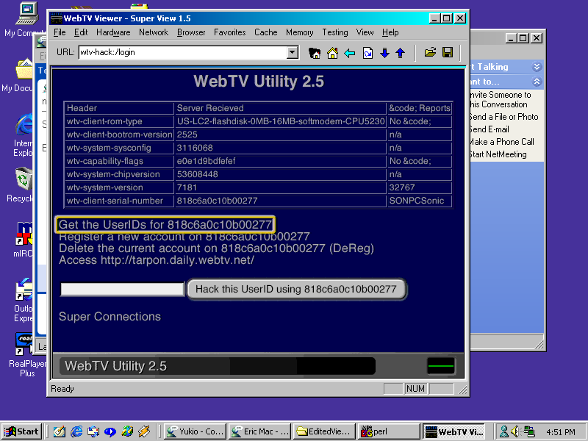Open the Super Connections link

click(110, 317)
